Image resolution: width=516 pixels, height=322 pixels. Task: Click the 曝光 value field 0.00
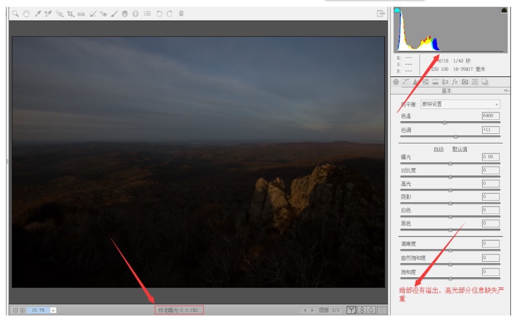click(491, 157)
